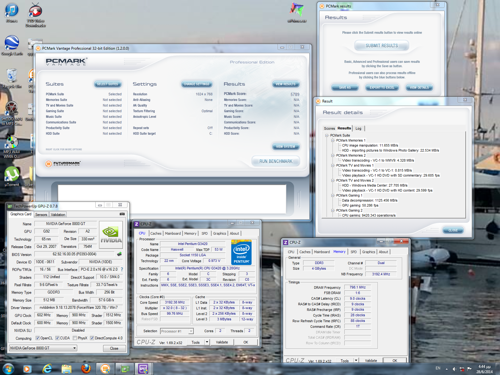Screen dimensions: 500x375
Task: Click the VIEW SYSTEM button
Action: coord(286,147)
